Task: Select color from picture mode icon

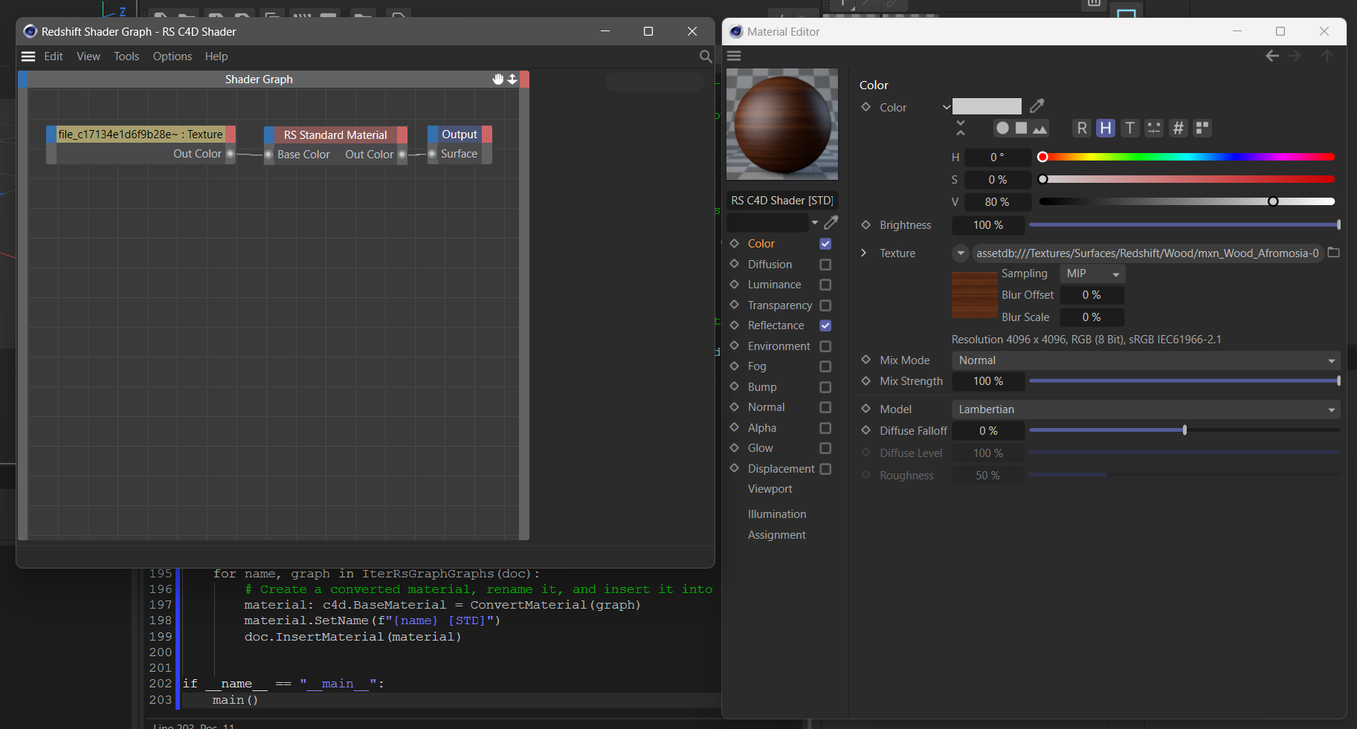Action: coord(1039,128)
